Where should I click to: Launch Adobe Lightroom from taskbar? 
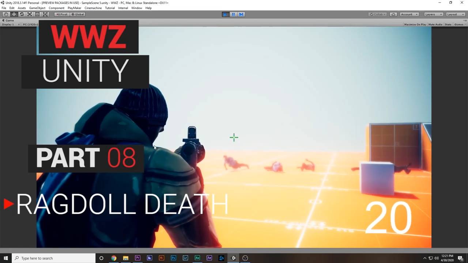point(185,258)
